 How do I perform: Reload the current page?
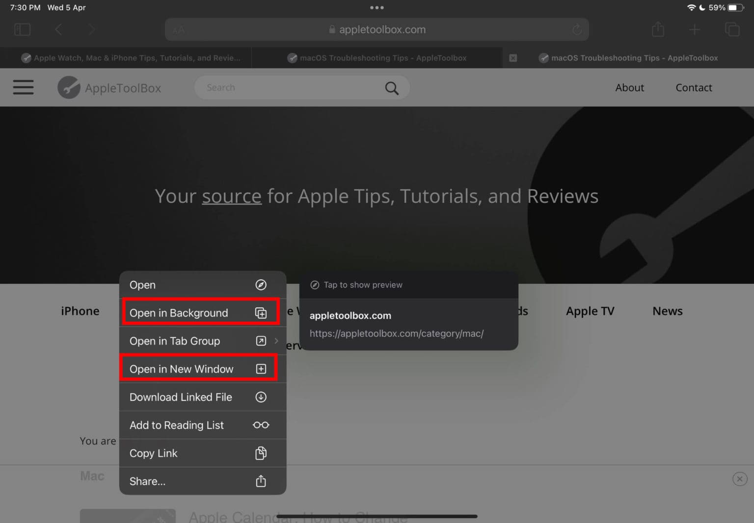coord(577,29)
